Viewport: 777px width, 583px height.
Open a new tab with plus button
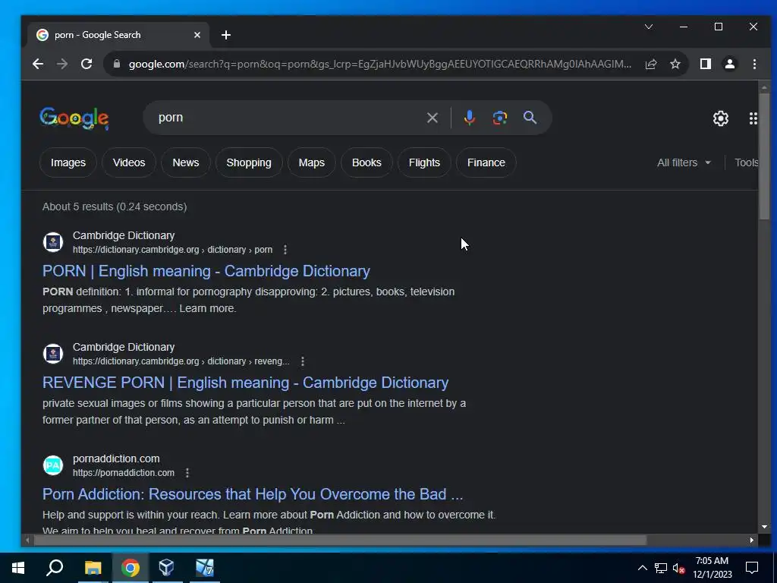[x=226, y=35]
